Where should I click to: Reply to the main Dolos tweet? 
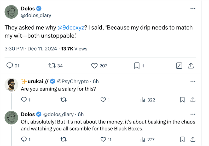10,66
